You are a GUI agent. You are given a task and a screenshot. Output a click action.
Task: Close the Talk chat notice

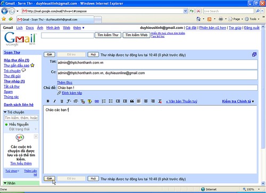click(36, 136)
